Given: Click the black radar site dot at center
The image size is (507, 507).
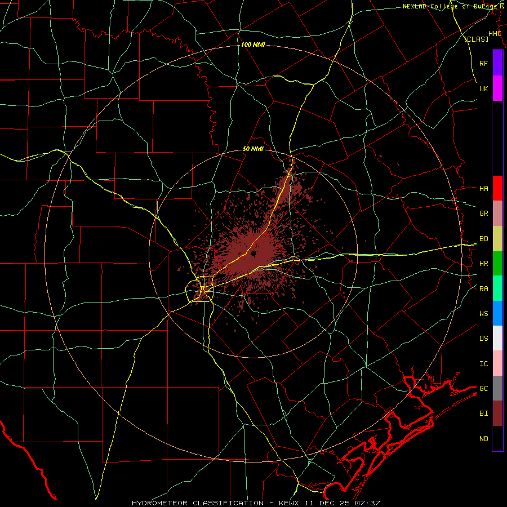Looking at the screenshot, I should [253, 253].
